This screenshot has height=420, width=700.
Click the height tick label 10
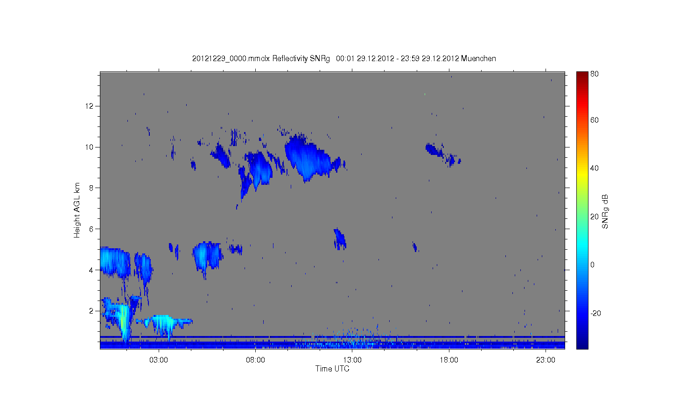point(90,147)
